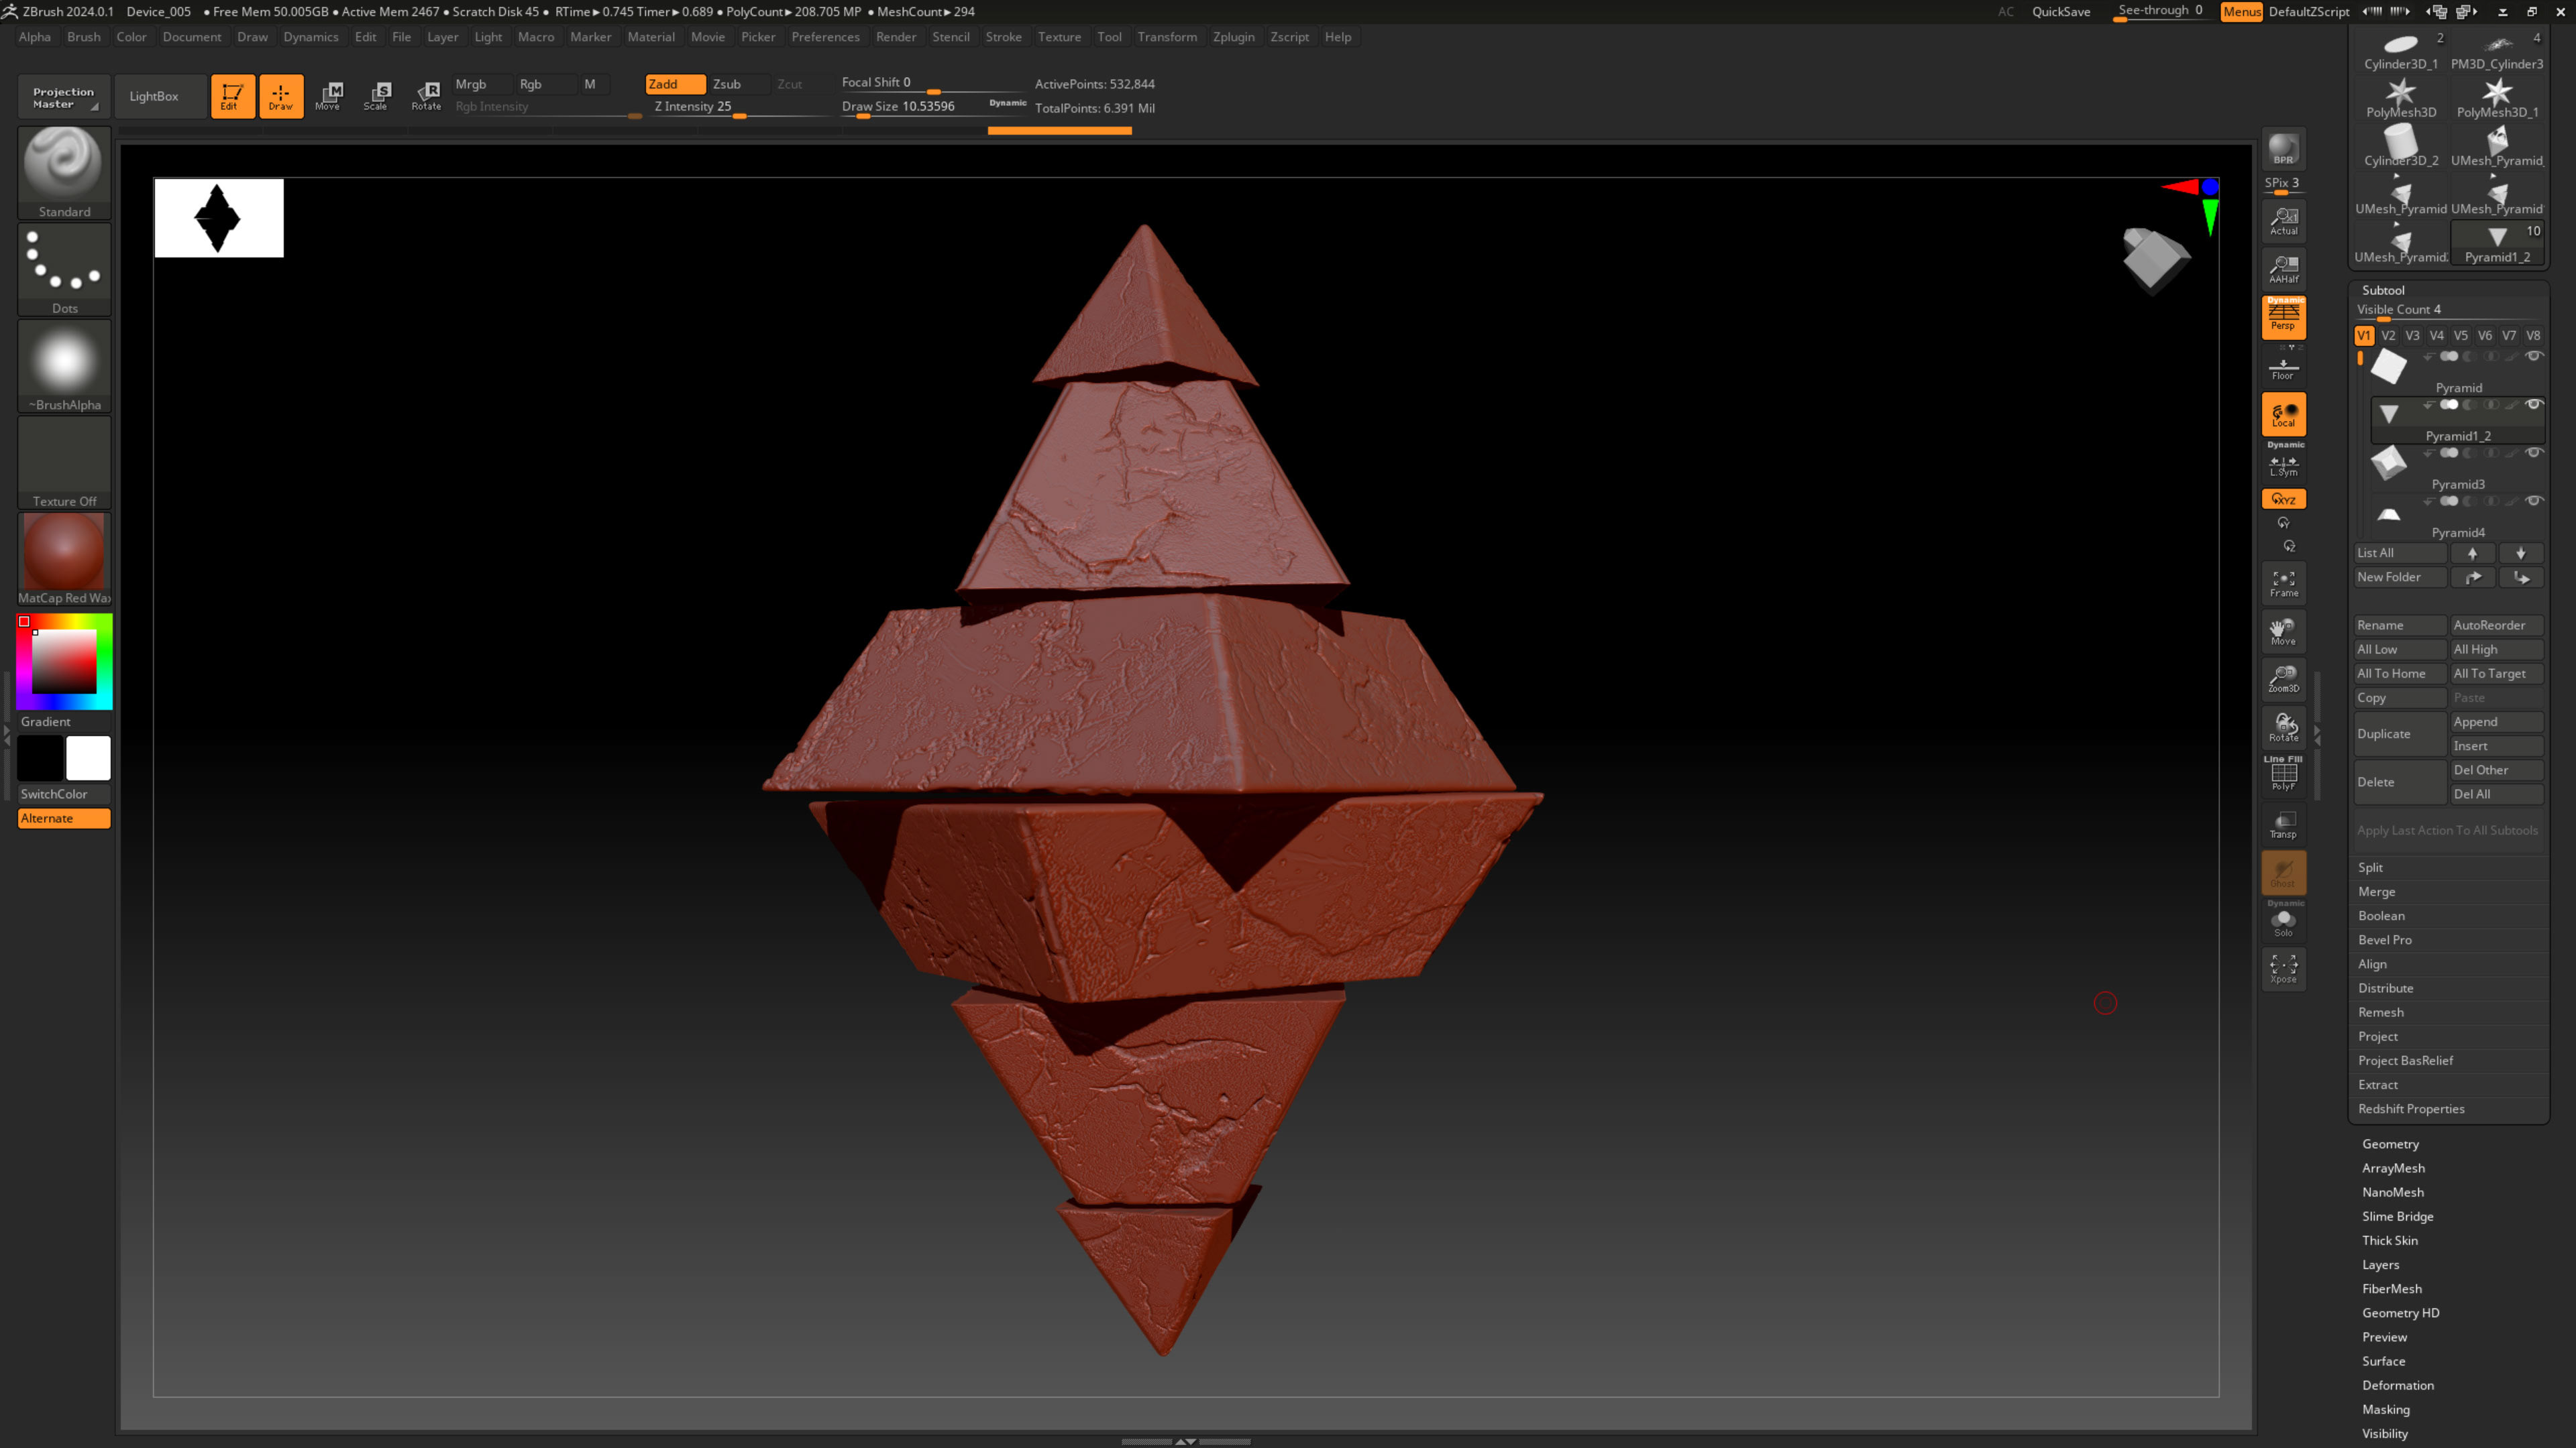The width and height of the screenshot is (2576, 1448).
Task: Open the Stroke menu
Action: click(x=1003, y=37)
